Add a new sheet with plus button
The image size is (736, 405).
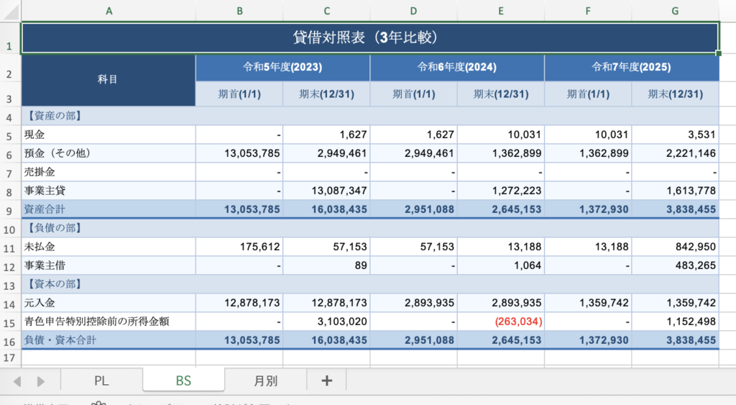coord(326,381)
